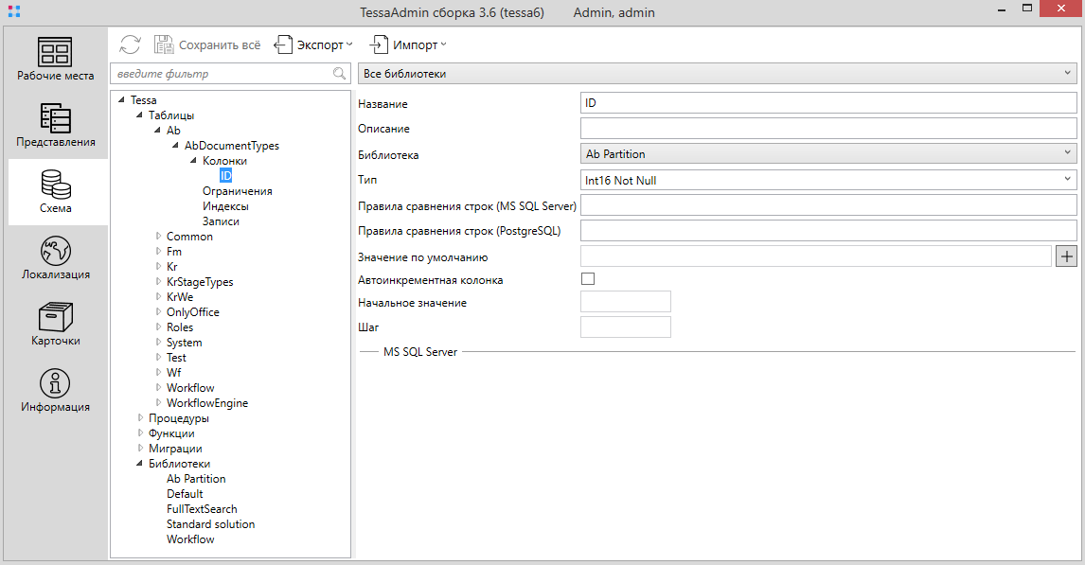Open the Информация icon

[x=55, y=384]
